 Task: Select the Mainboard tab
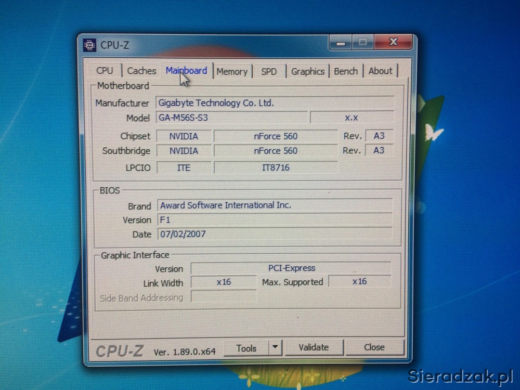coord(186,70)
